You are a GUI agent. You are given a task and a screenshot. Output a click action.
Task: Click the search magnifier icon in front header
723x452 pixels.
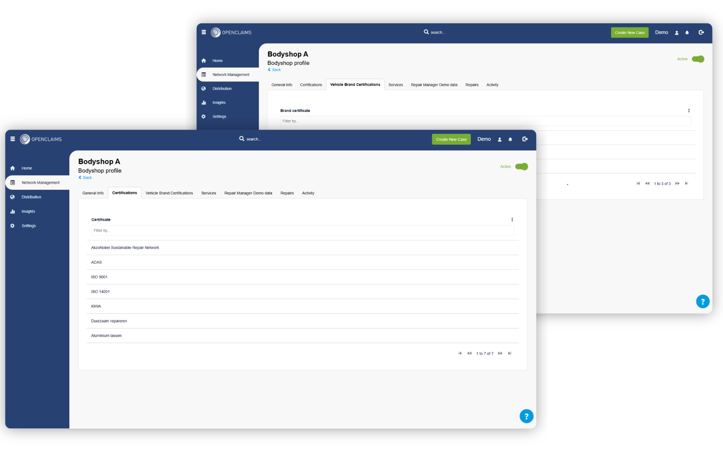[x=242, y=139]
